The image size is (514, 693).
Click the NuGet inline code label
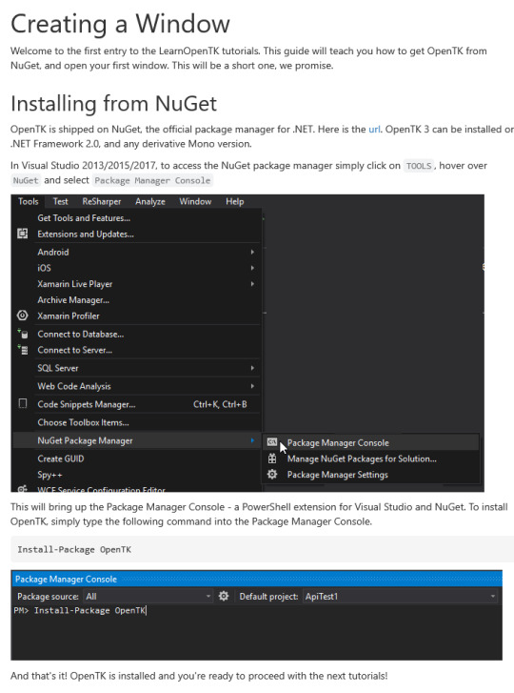pos(26,180)
